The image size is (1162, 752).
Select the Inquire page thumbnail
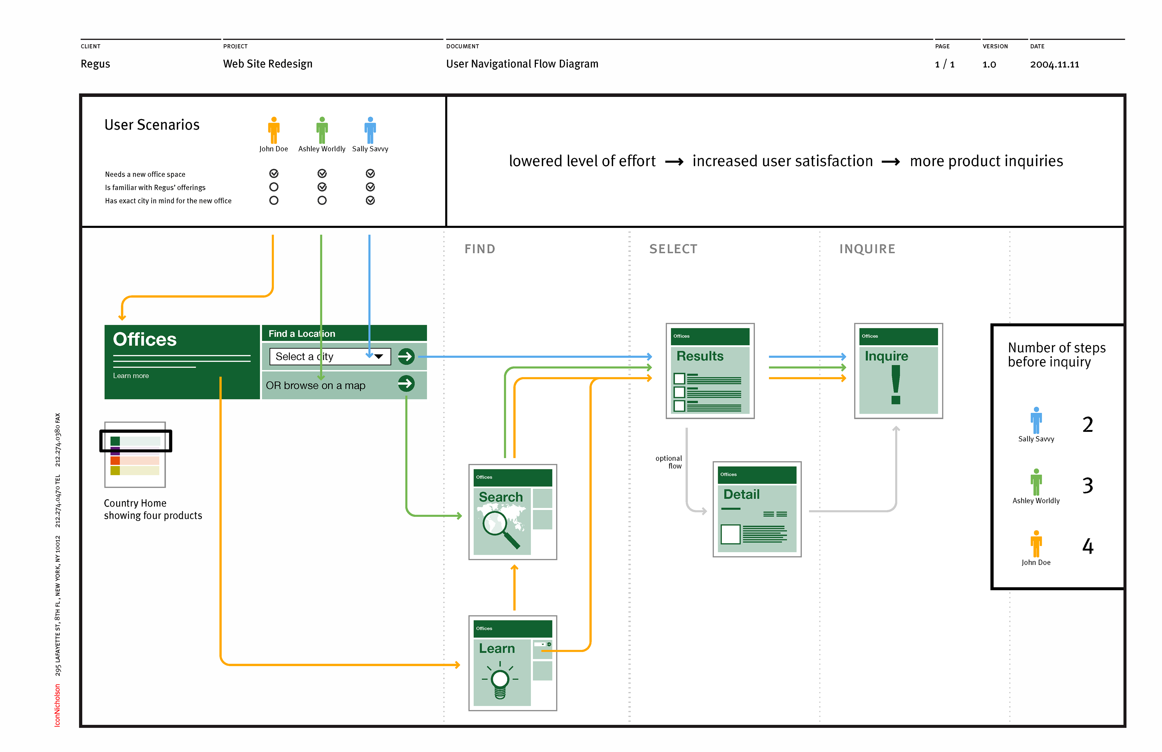point(898,371)
